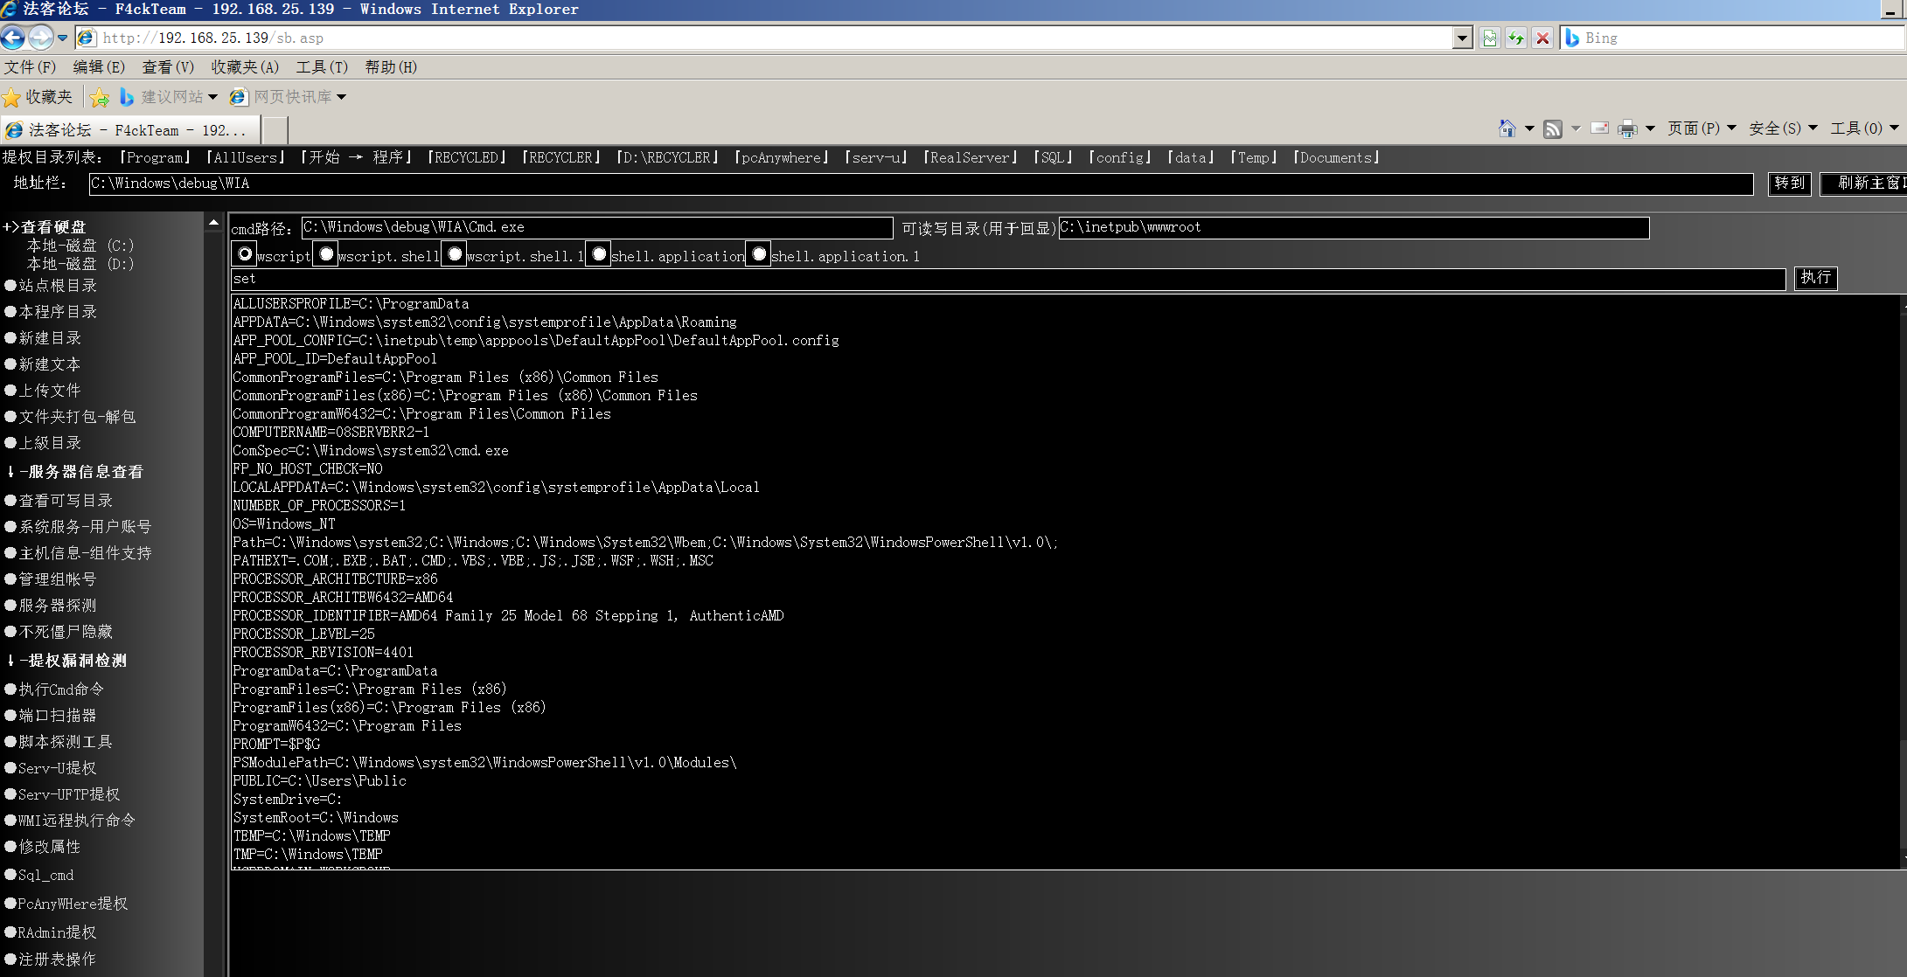Click the browser Back arrow button
Screen dimensions: 1907x977
(13, 38)
